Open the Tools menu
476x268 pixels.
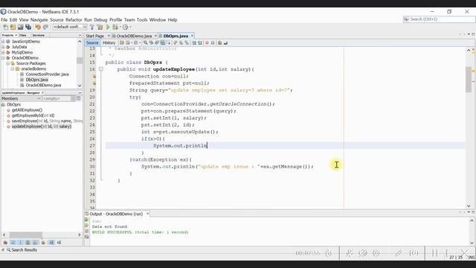click(142, 20)
